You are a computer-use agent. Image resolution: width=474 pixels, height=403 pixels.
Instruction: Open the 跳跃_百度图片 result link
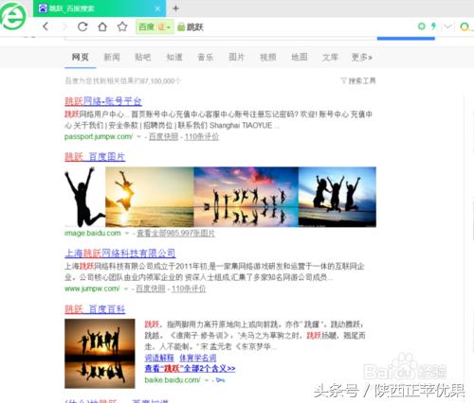tap(95, 157)
